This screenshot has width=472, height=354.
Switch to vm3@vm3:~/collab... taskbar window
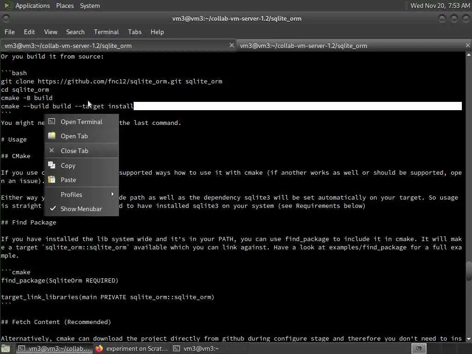tap(54, 348)
